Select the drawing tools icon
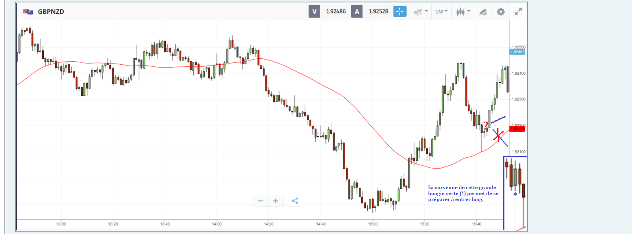 tap(483, 12)
